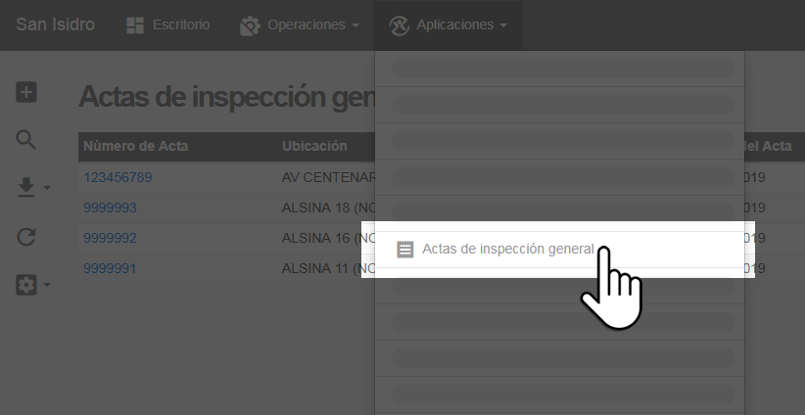
Task: Open acta number 9999991
Action: [x=110, y=267]
